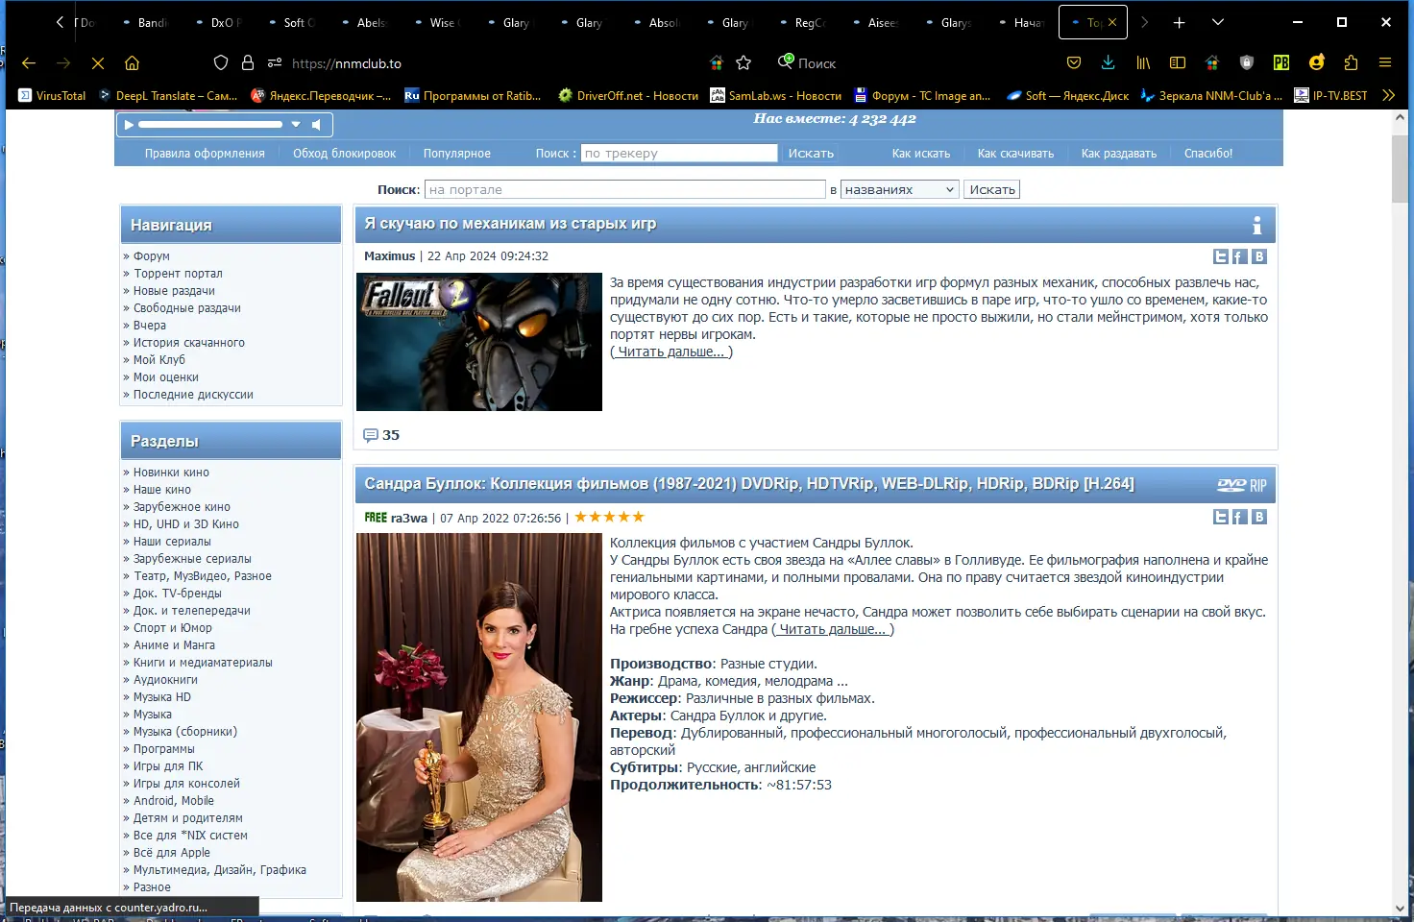Click the stop loading X icon
This screenshot has width=1414, height=922.
[x=97, y=63]
